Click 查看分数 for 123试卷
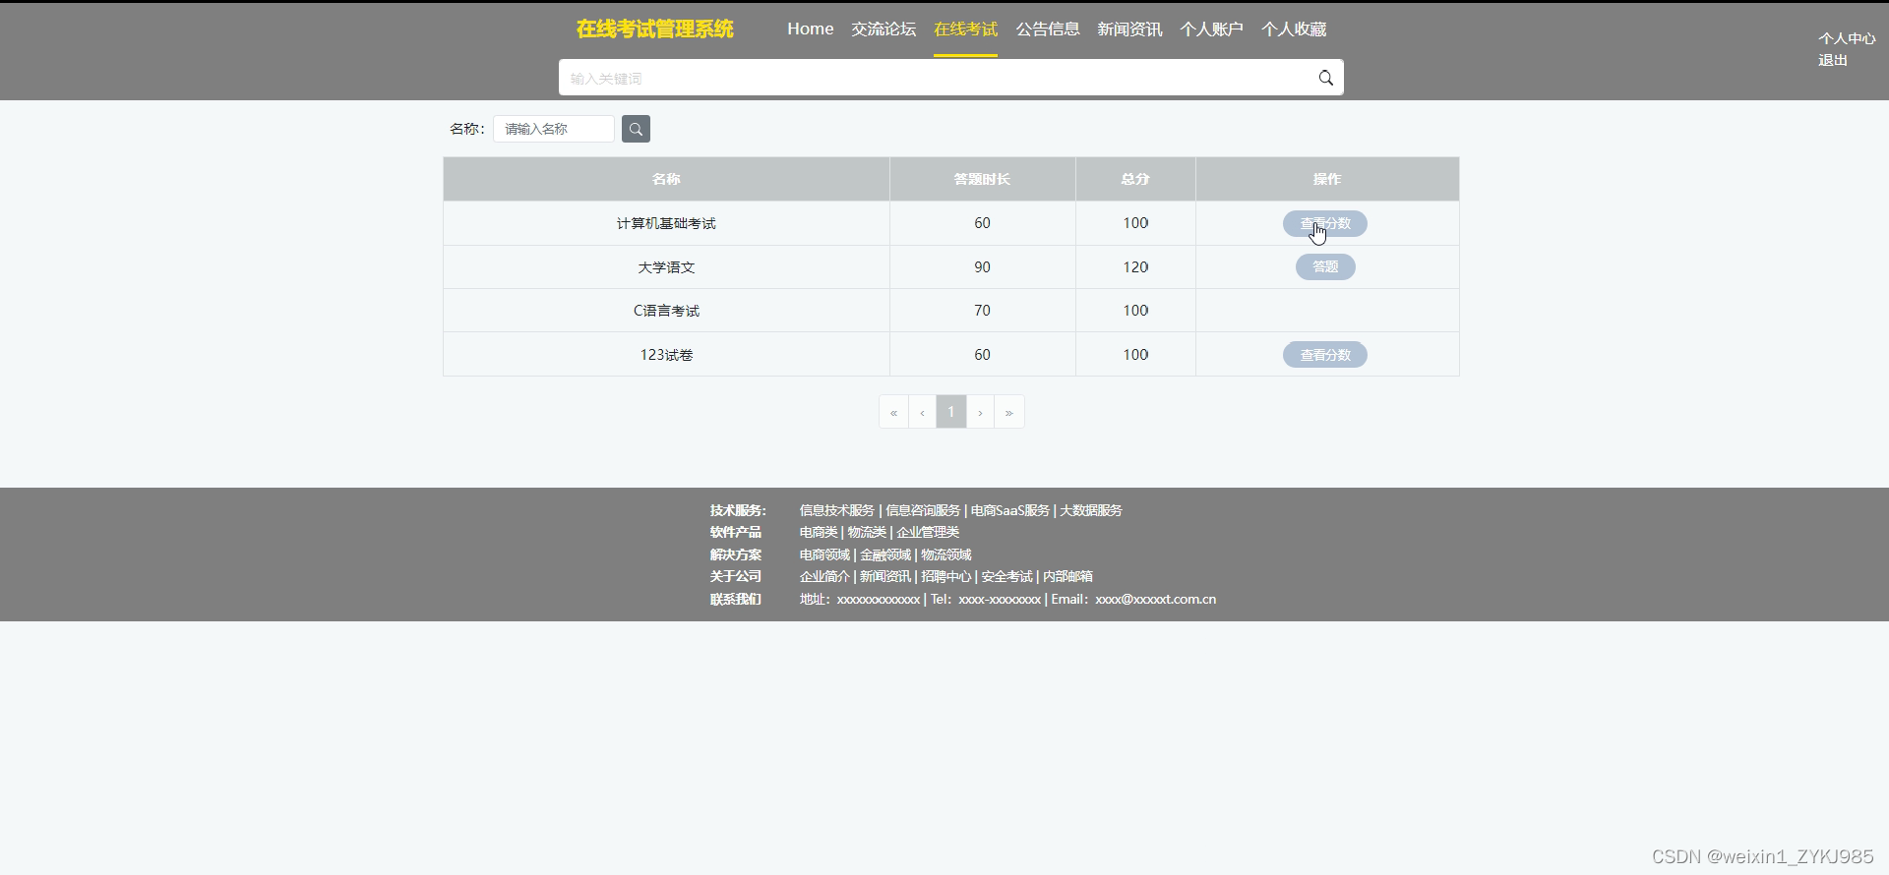The width and height of the screenshot is (1889, 875). [1324, 355]
